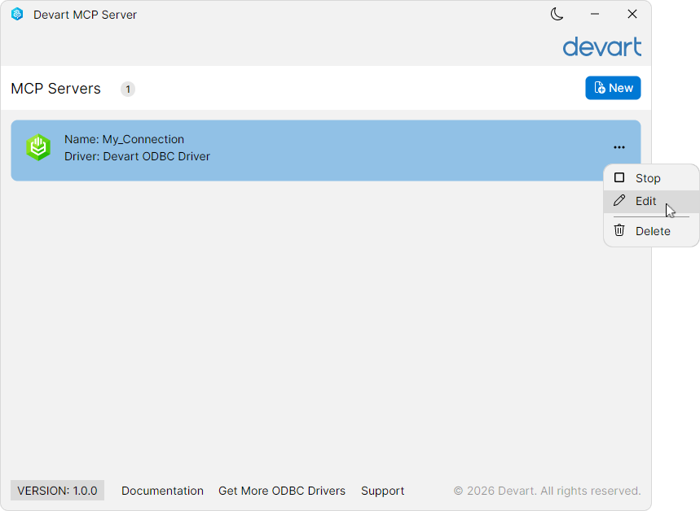Open the Get More ODBC Drivers link
This screenshot has height=511, width=700.
282,491
